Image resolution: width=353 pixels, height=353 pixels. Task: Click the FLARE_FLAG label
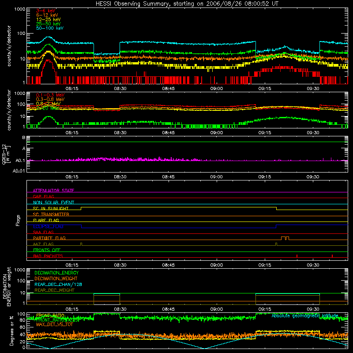tap(46, 220)
